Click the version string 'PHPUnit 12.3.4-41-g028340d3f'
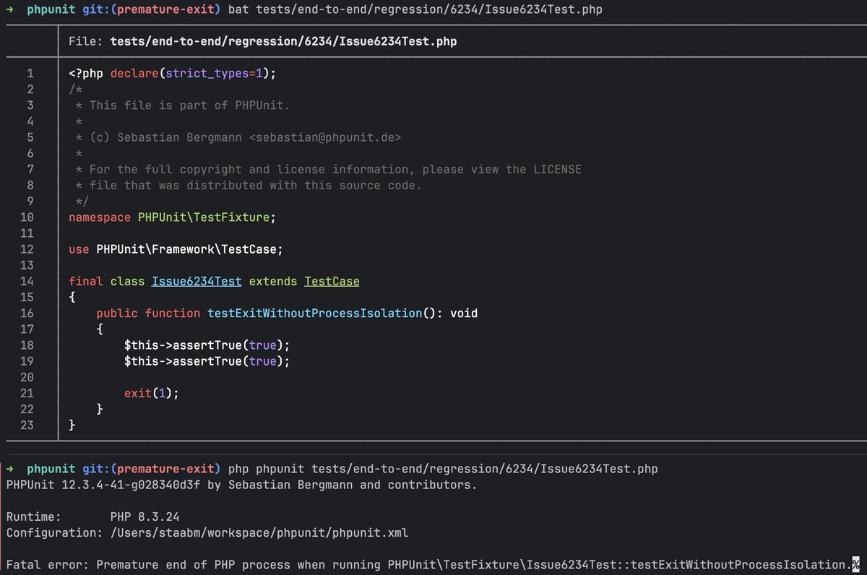The height and width of the screenshot is (575, 867). [103, 485]
